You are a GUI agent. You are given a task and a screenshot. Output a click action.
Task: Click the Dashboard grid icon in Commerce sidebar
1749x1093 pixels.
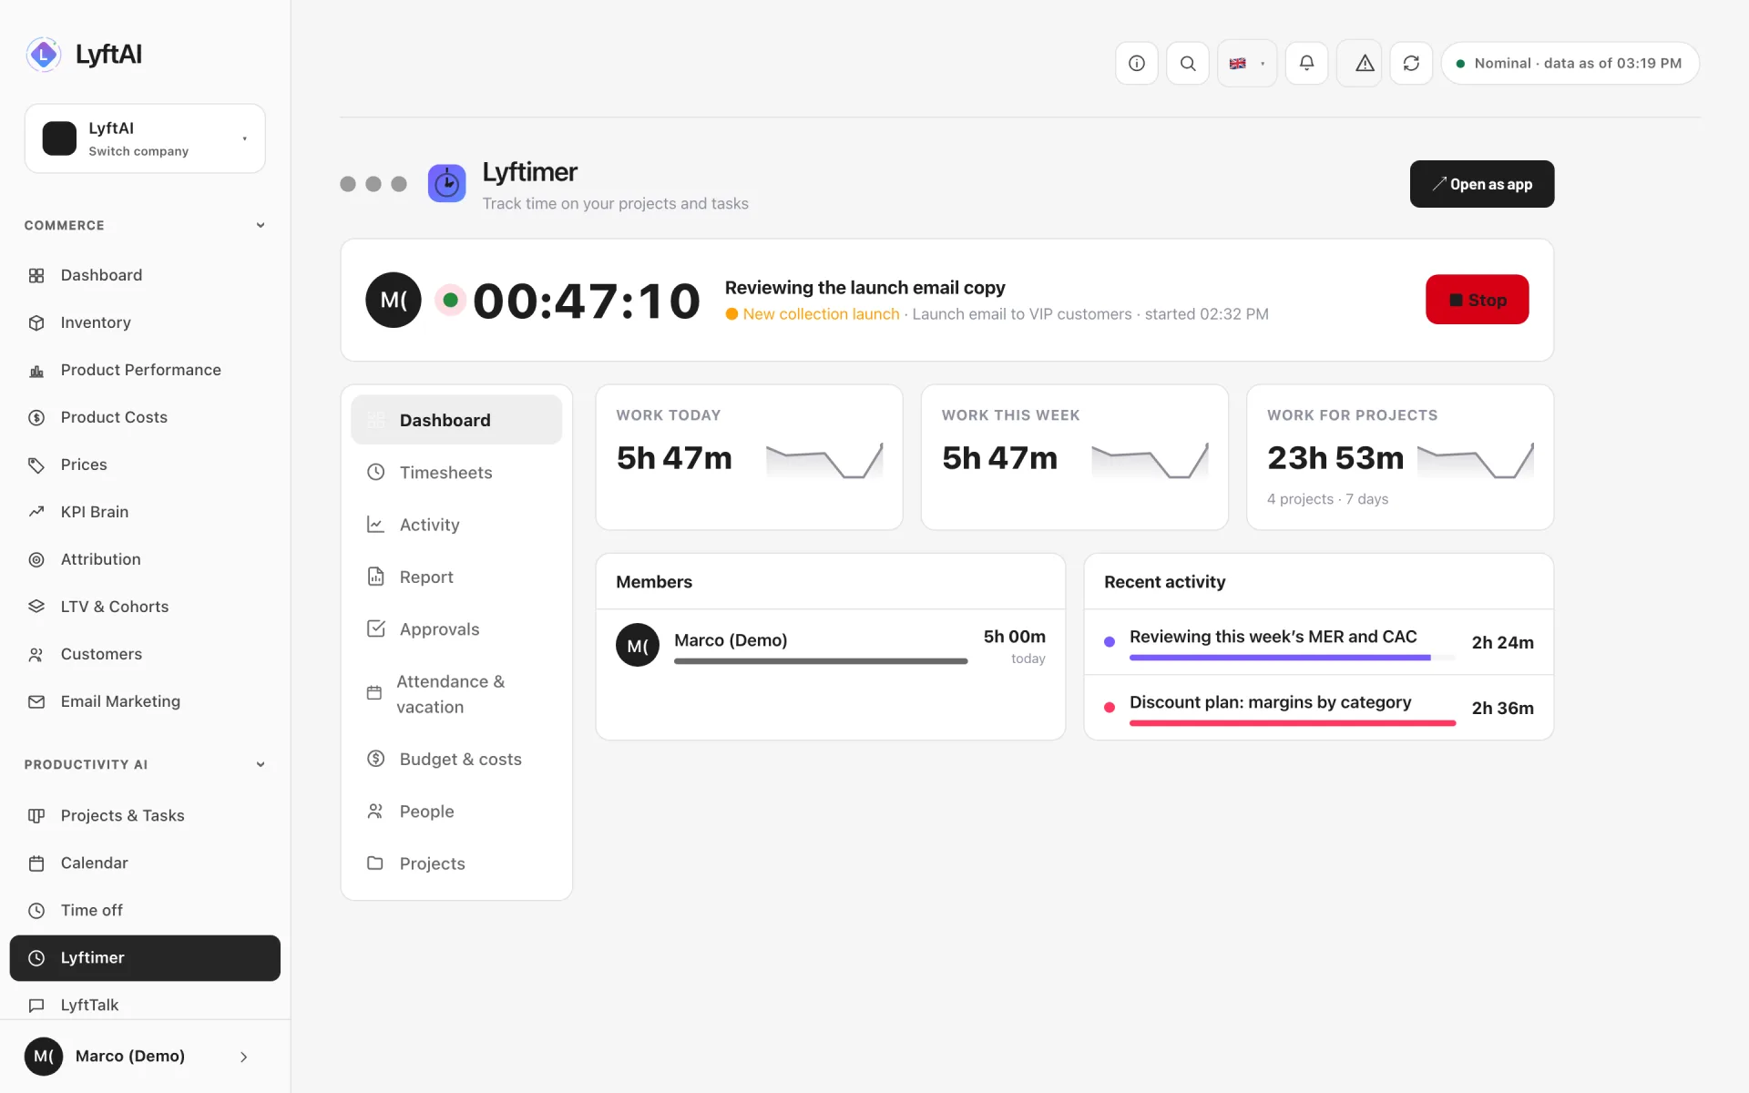(36, 275)
